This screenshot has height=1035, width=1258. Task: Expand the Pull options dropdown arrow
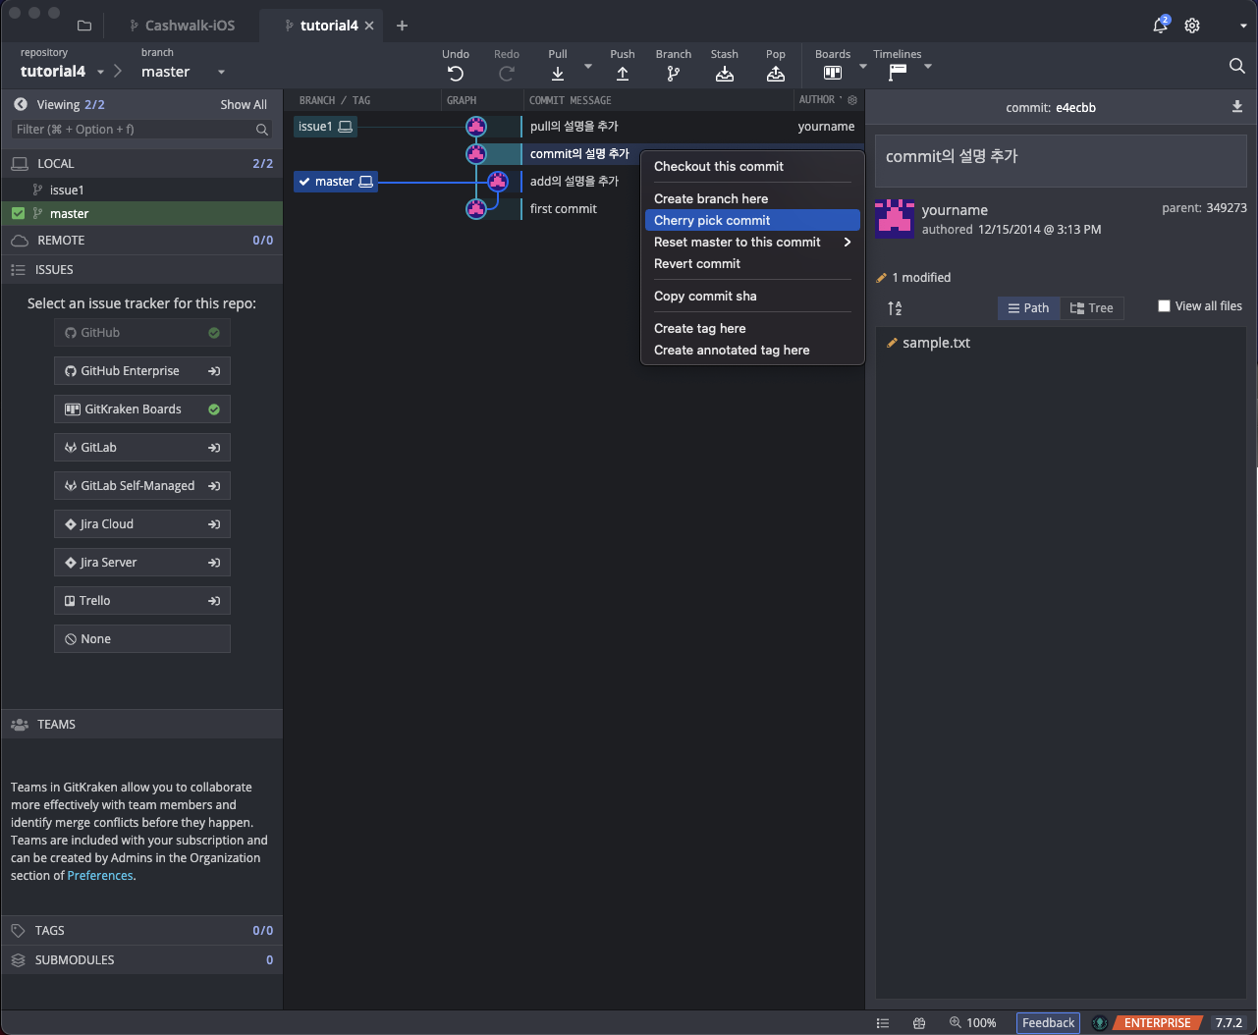[x=588, y=67]
